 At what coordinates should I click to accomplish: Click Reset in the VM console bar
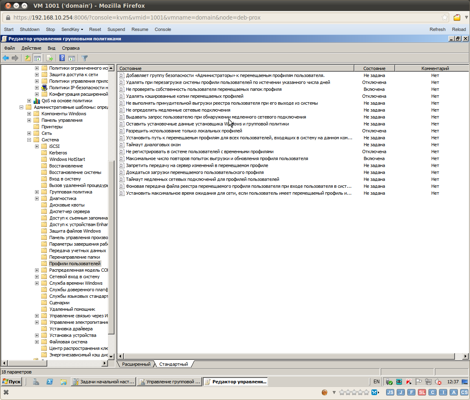tap(95, 29)
